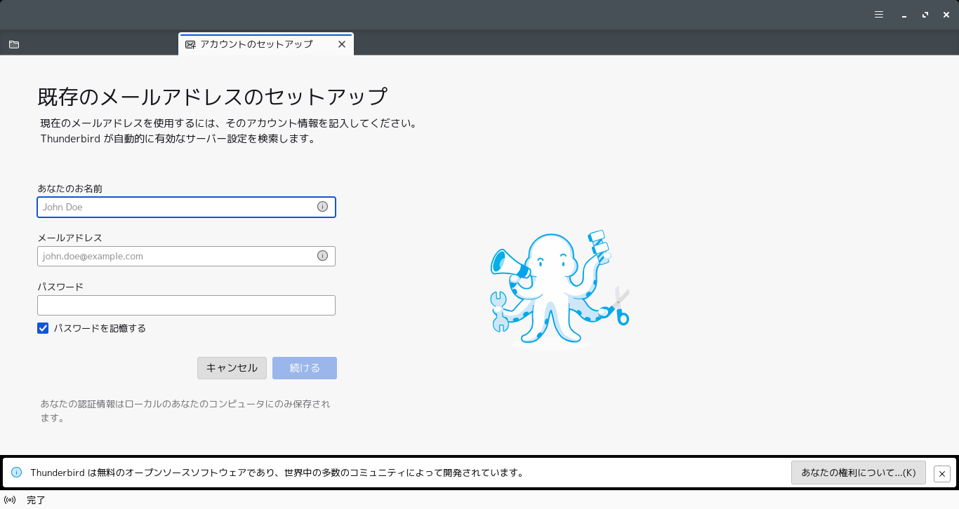Click パスワードを記憶する label text
This screenshot has width=959, height=509.
click(100, 328)
